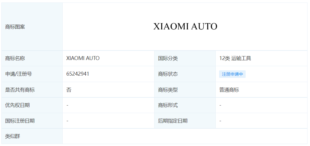Screen dimensions: 310x146
Task: Click the XIAOMI AUTO trademark image
Action: pos(185,27)
